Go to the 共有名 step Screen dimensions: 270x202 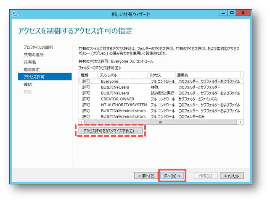pyautogui.click(x=30, y=62)
